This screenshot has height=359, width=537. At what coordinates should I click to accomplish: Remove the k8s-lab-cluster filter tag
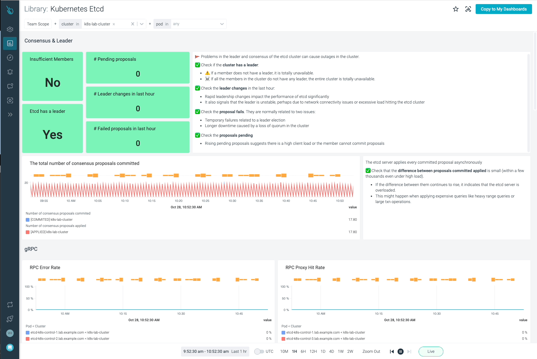114,24
